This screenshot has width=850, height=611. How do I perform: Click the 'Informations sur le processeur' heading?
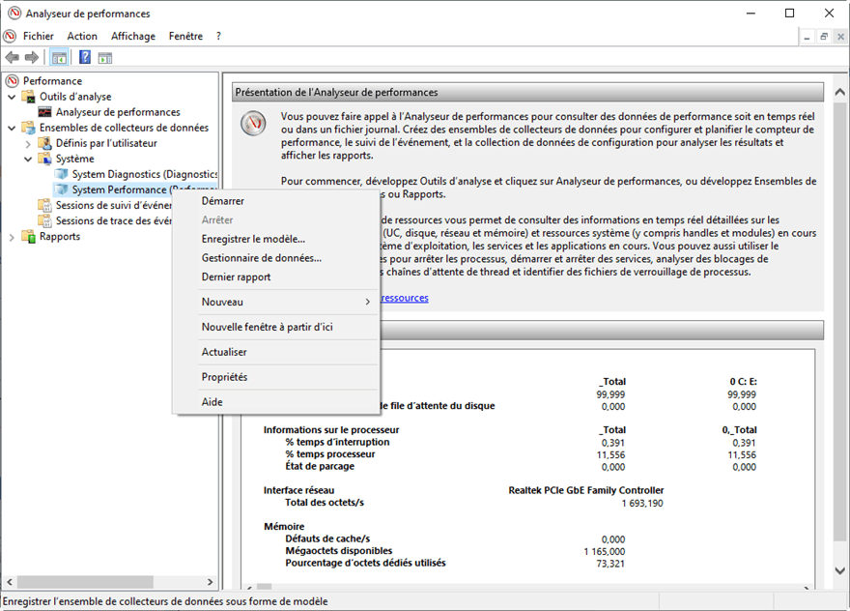pyautogui.click(x=331, y=430)
